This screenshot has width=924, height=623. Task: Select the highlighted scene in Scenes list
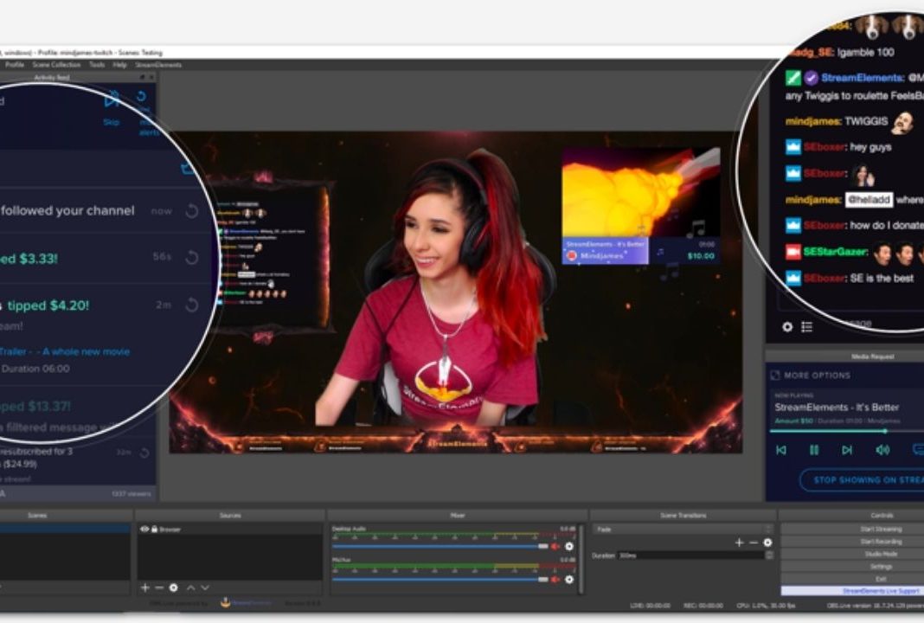tap(65, 529)
